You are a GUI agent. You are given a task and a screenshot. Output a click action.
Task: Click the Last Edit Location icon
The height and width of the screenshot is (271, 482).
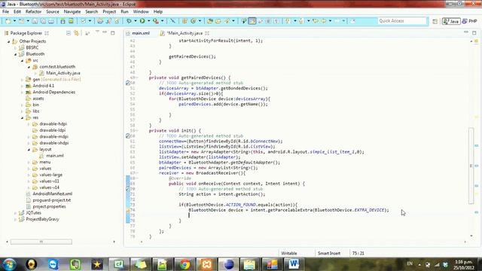point(315,21)
